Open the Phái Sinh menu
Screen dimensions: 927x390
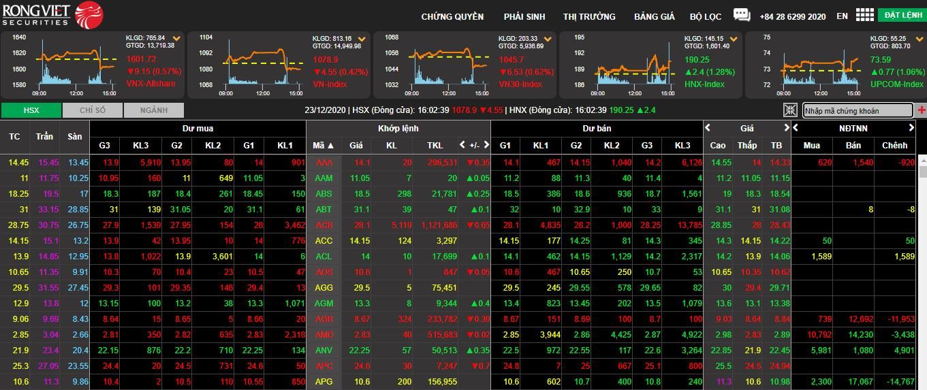click(523, 16)
